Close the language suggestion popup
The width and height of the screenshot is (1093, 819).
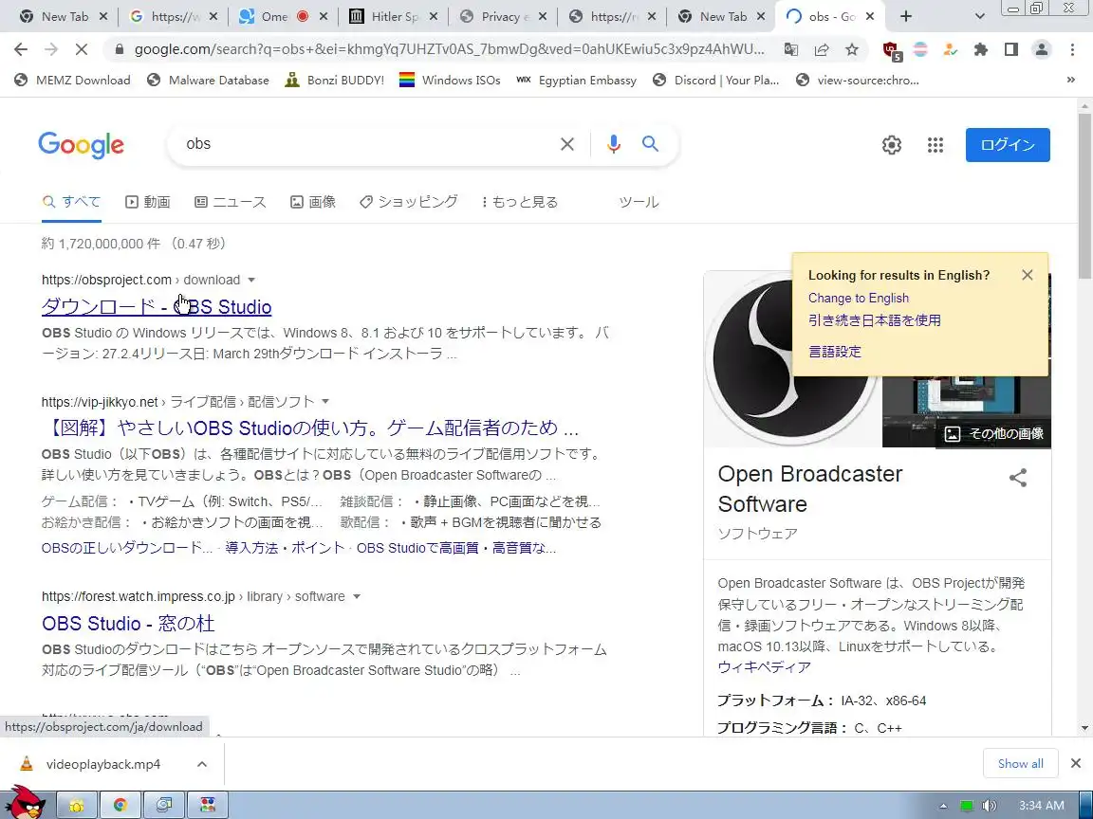click(1027, 275)
